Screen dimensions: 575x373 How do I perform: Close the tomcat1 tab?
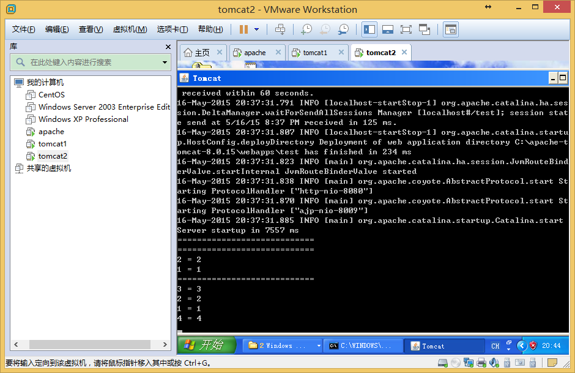pyautogui.click(x=341, y=52)
